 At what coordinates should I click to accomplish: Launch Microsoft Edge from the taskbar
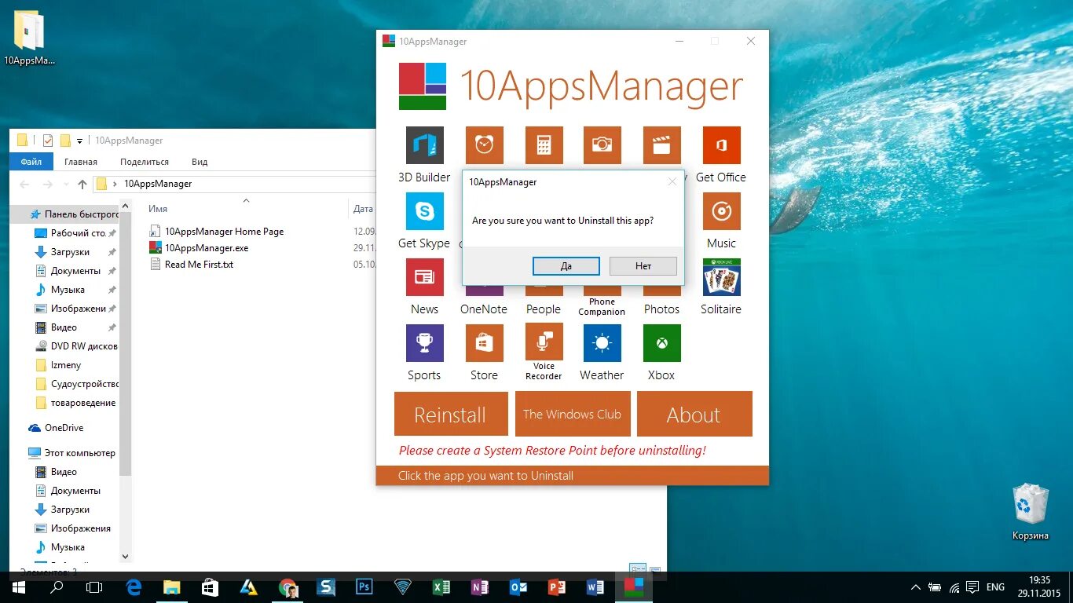(x=134, y=587)
